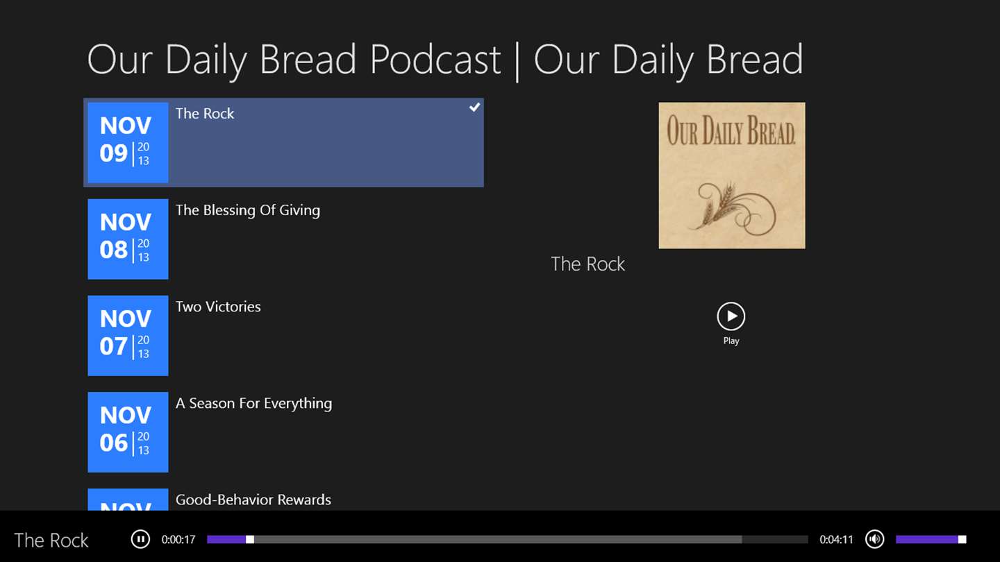This screenshot has width=1000, height=562.
Task: Click the NOV 07 date tile
Action: [128, 336]
